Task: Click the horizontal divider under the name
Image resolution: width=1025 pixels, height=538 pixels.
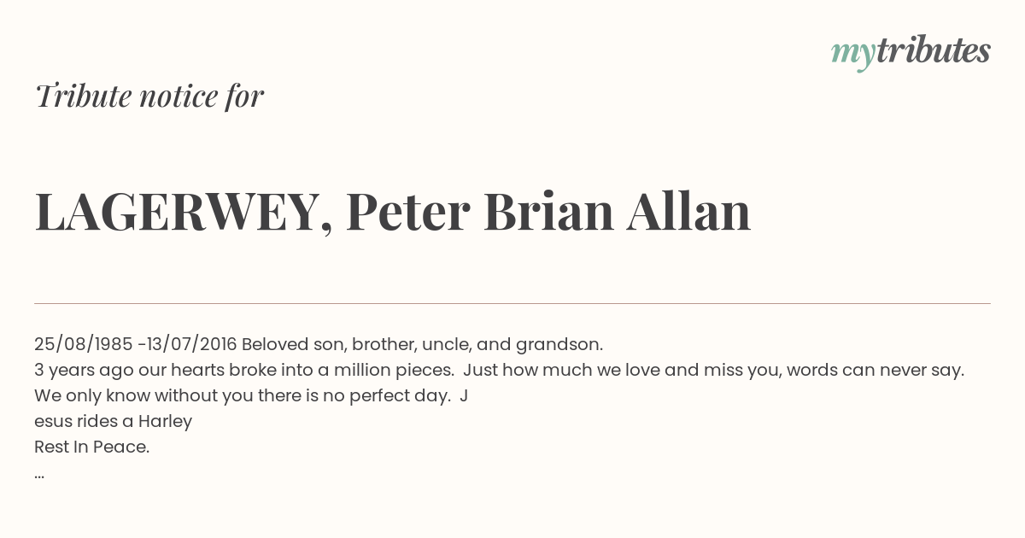Action: coord(512,303)
